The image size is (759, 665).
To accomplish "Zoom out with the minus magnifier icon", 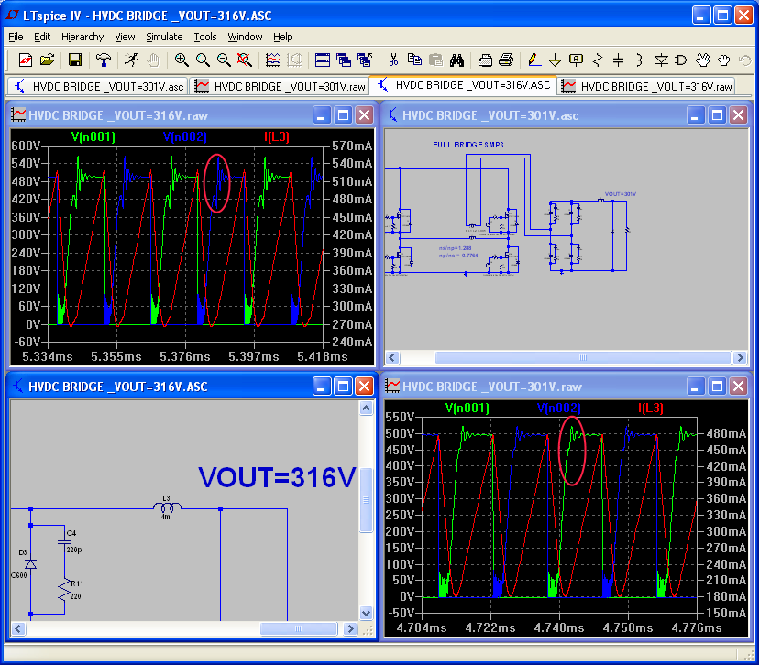I will click(x=224, y=60).
